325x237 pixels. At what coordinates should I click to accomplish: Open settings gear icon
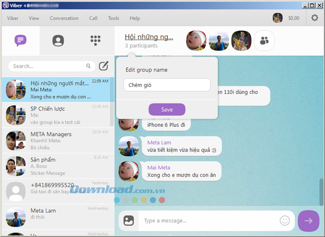coord(315,18)
